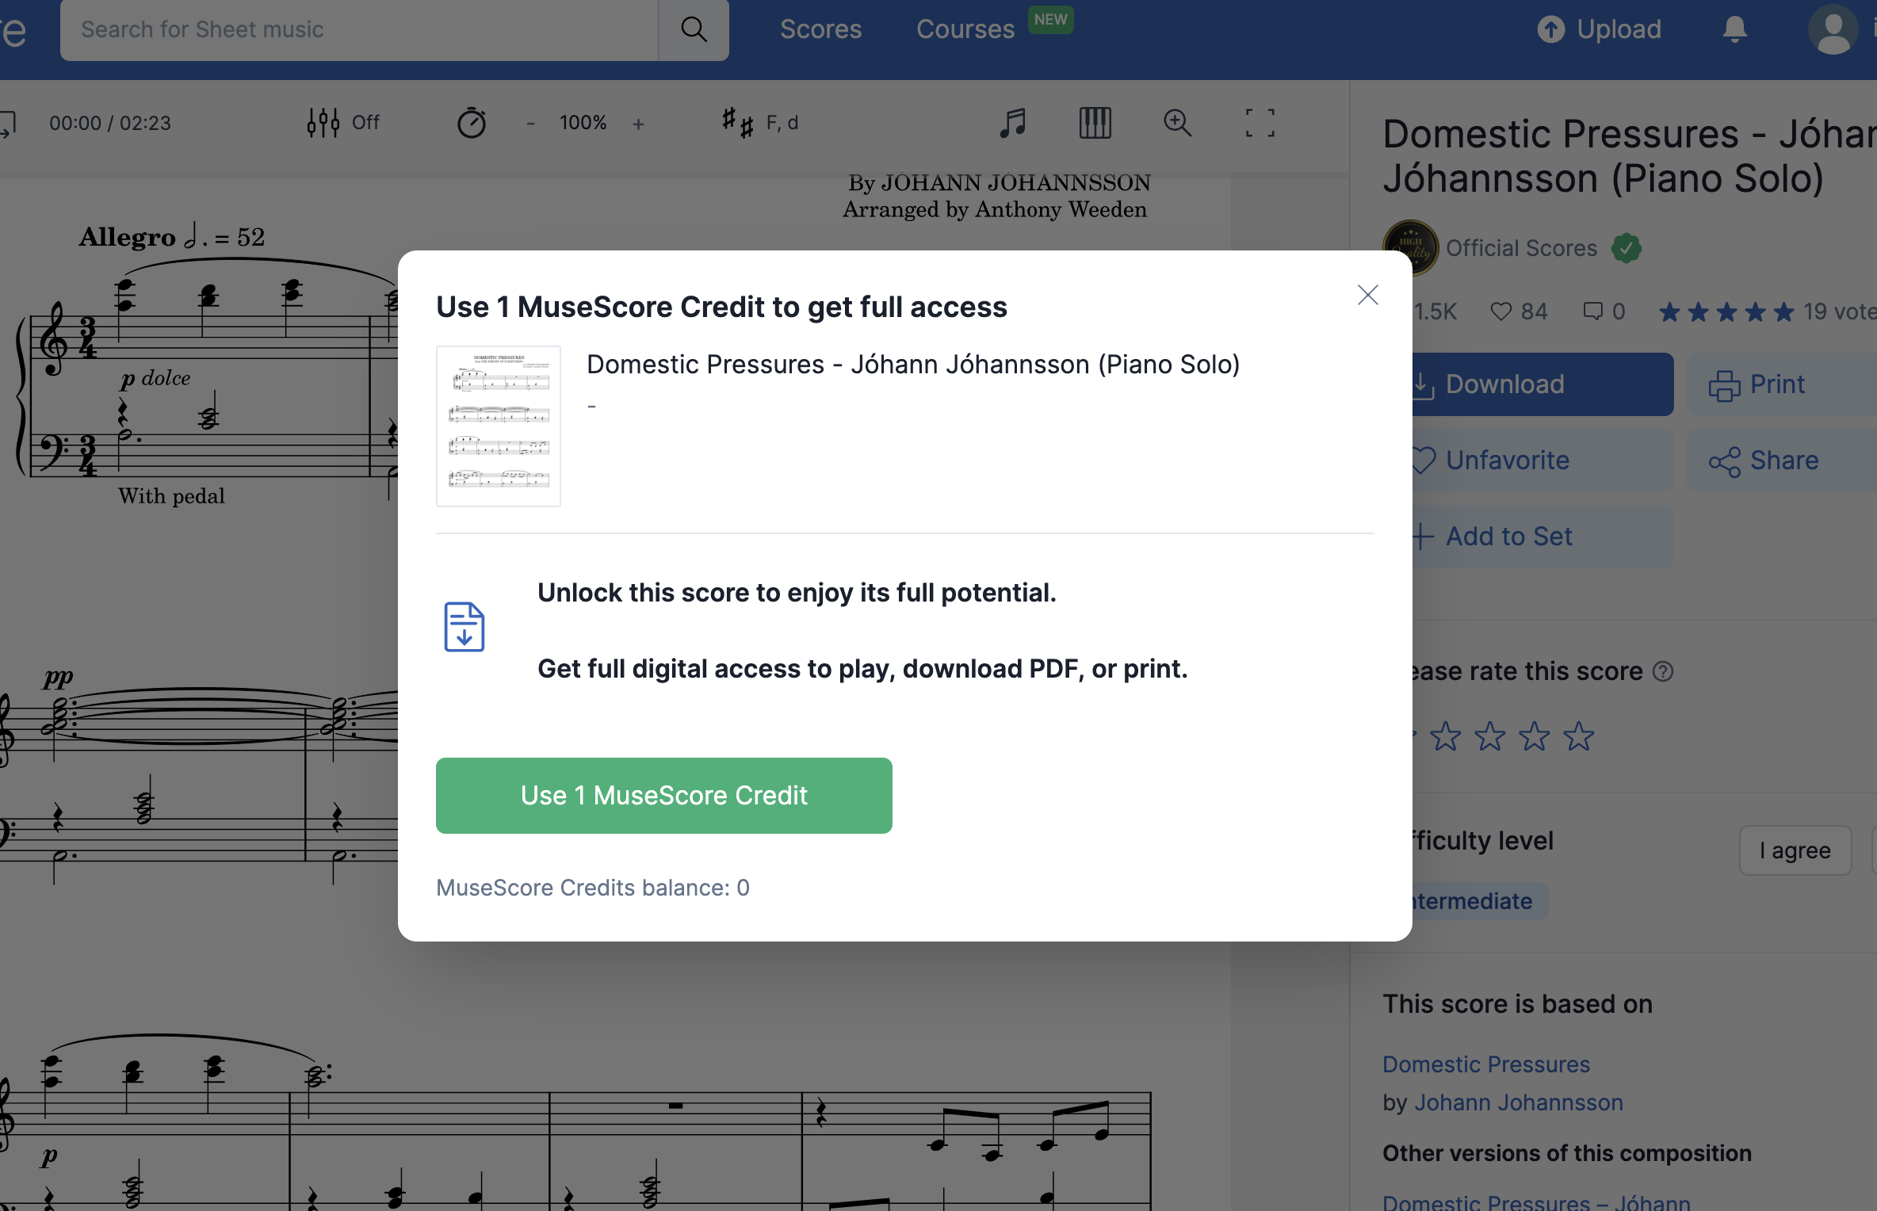This screenshot has width=1877, height=1211.
Task: Open the key signature selector F, d
Action: tap(759, 123)
